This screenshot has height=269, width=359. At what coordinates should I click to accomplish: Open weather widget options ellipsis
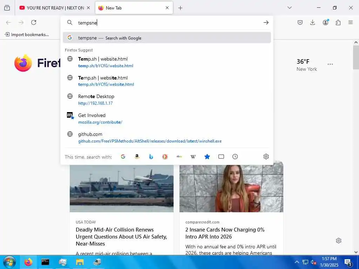(330, 64)
